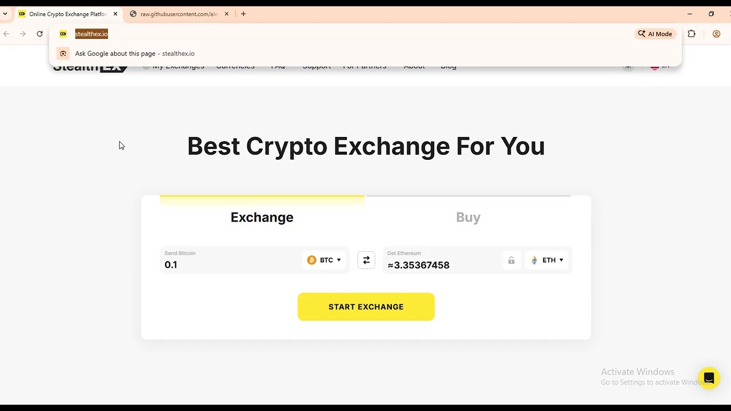Open the ETH currency dropdown
The image size is (731, 411).
click(547, 260)
